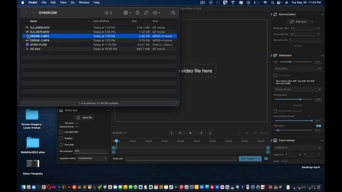Enable the Gyro bias checkbox
342x192 pixels.
pyautogui.click(x=61, y=145)
